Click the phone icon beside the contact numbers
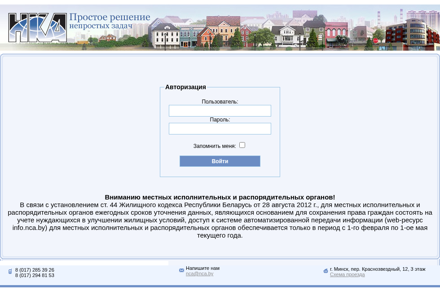440x299 pixels. click(10, 271)
